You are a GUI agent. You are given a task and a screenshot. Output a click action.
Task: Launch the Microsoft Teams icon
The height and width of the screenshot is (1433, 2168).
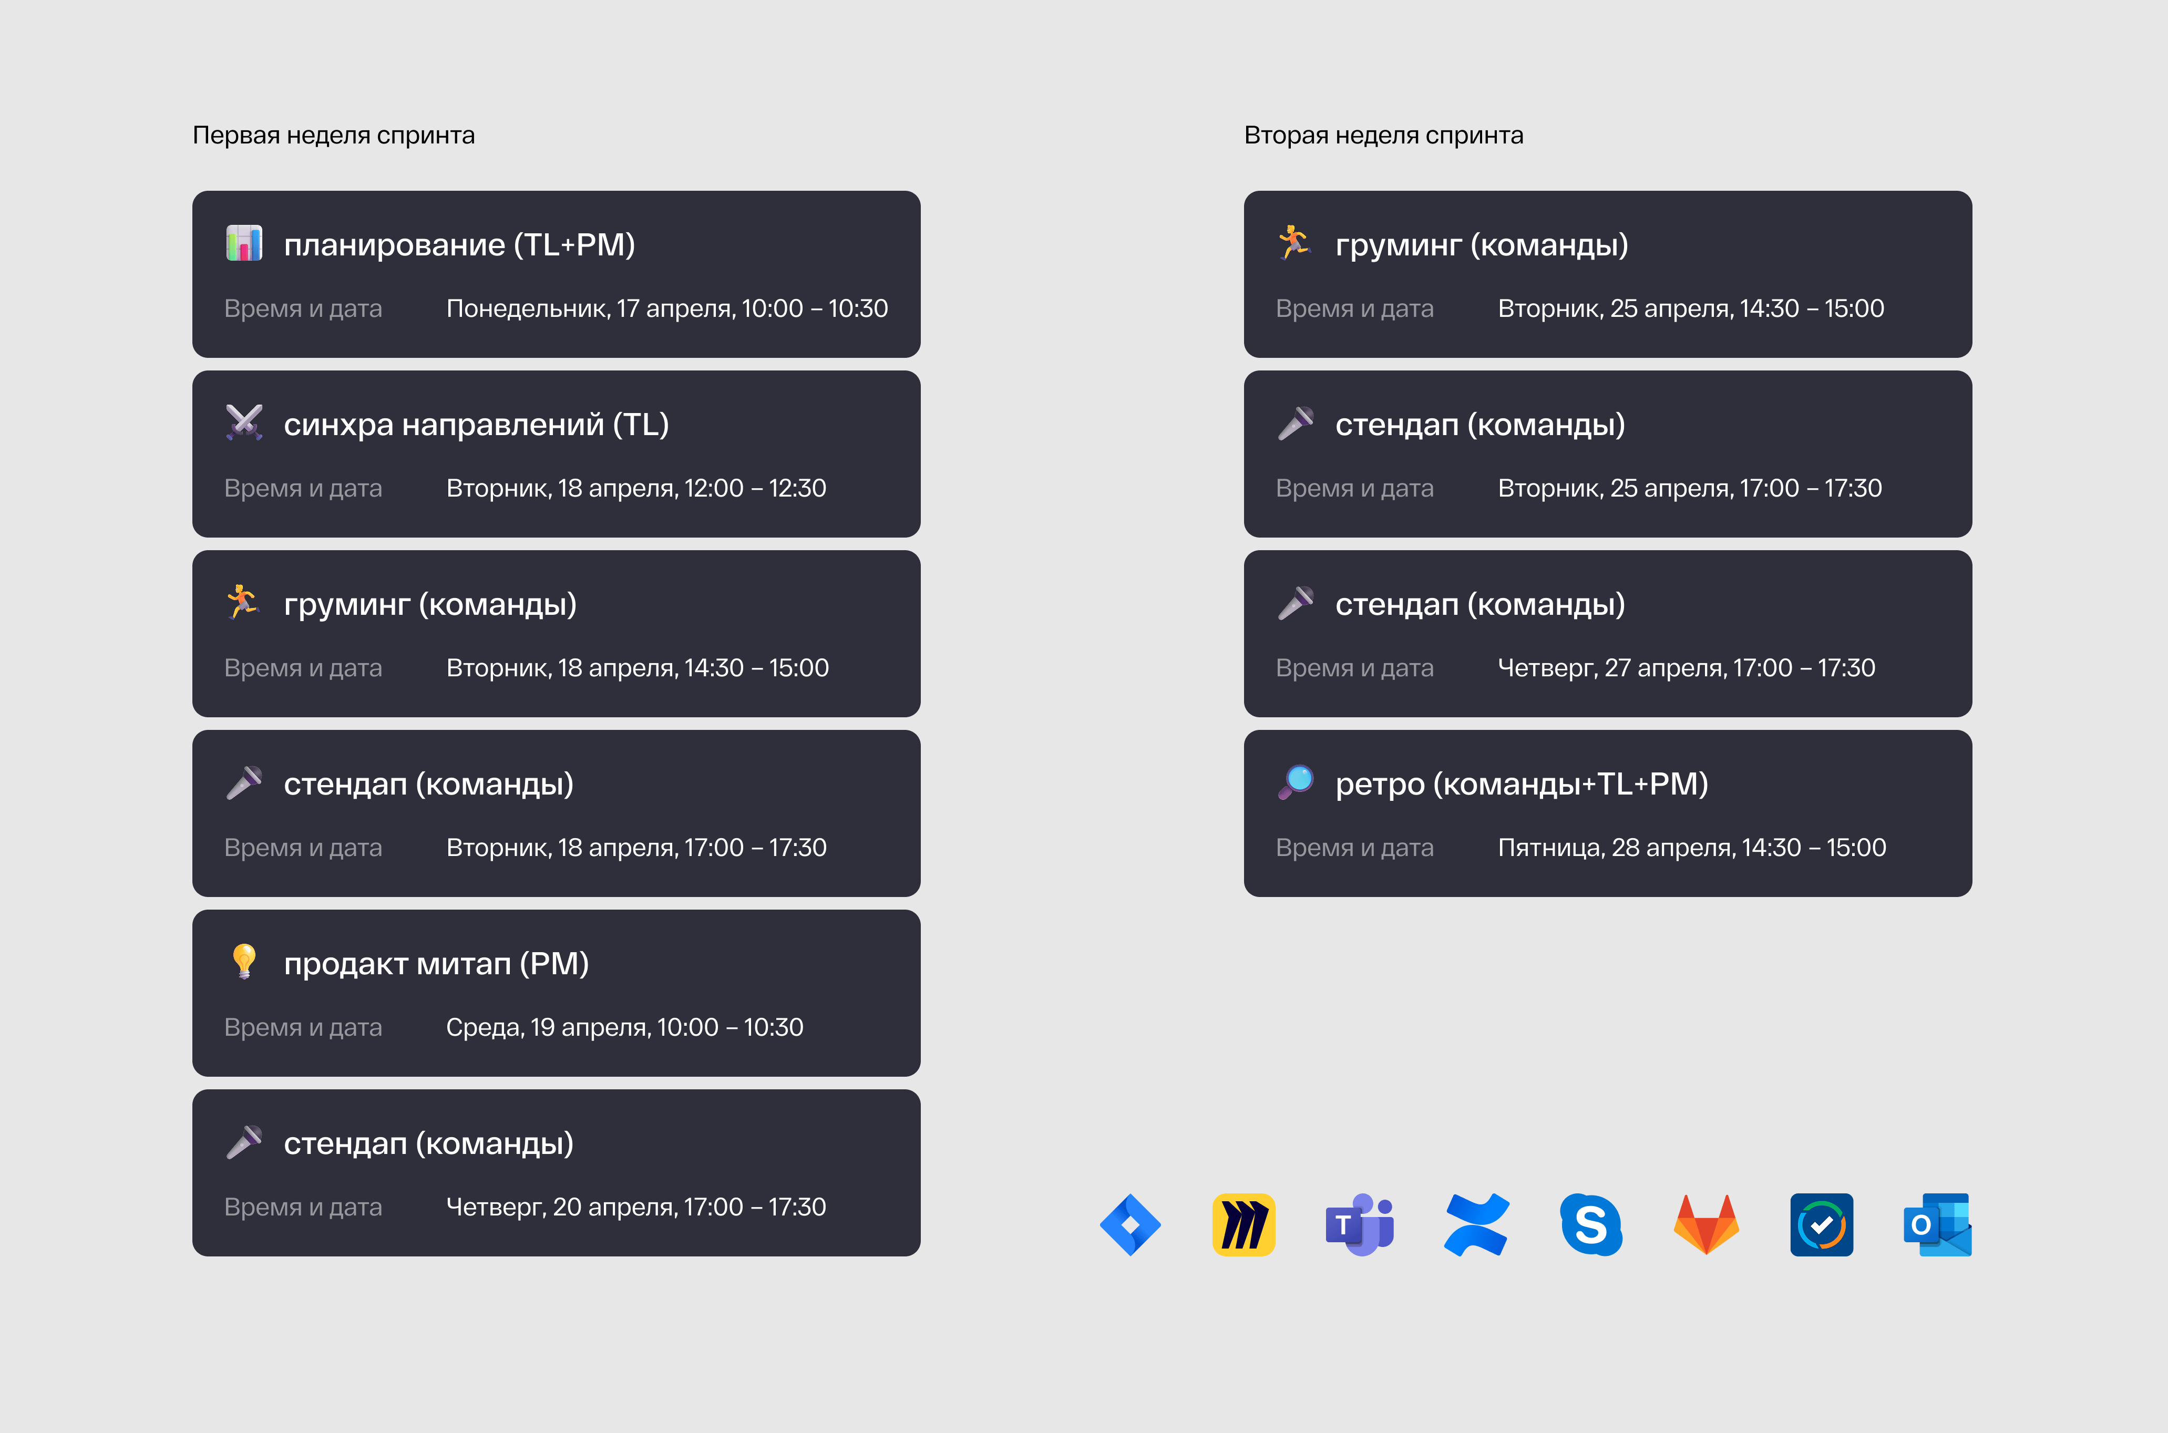(1359, 1224)
